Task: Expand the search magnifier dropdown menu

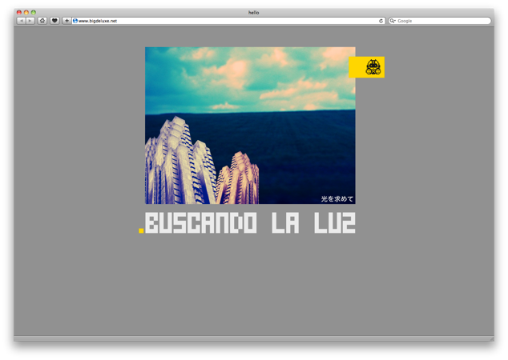Action: click(393, 21)
